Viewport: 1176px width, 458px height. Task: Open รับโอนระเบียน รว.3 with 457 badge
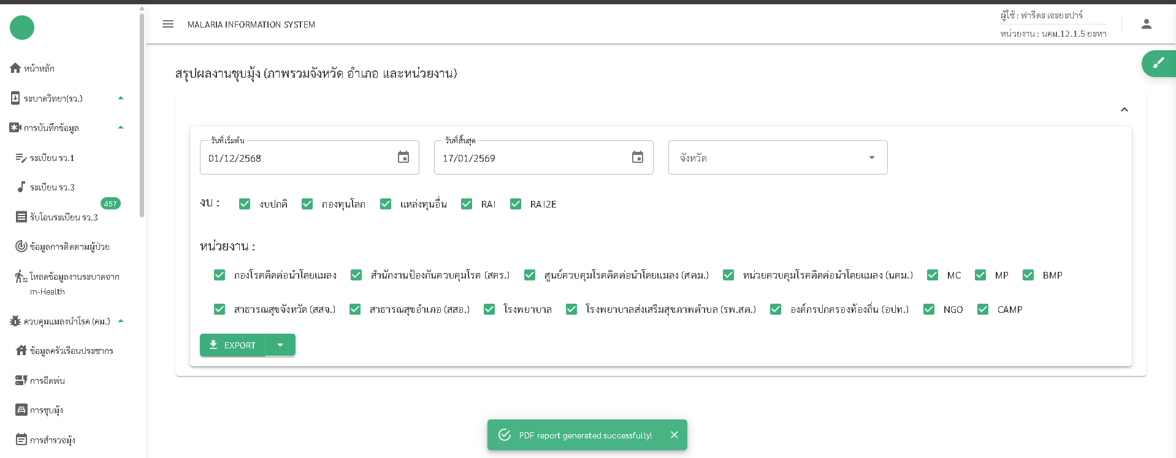pos(64,217)
